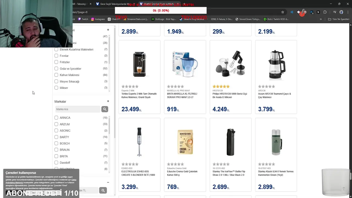This screenshot has width=352, height=198.
Task: Check the BOSCH brand filter
Action: tap(56, 143)
